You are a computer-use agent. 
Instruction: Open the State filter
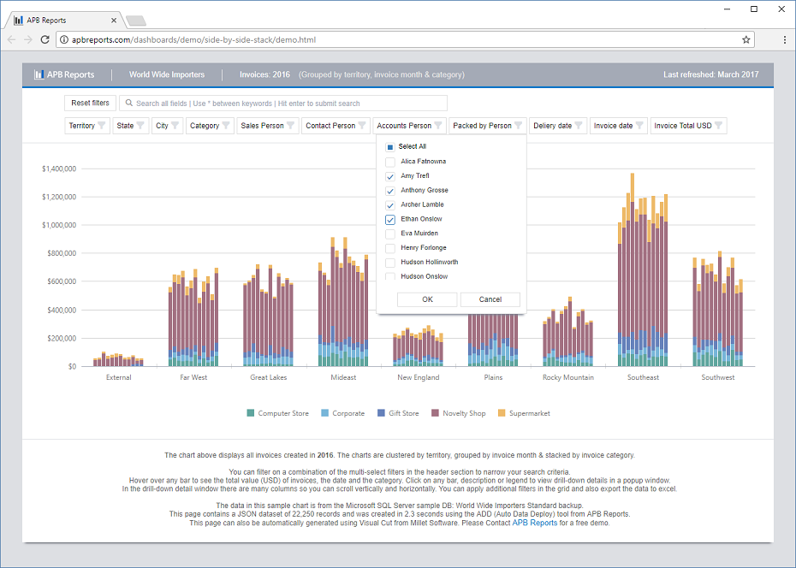pos(130,126)
